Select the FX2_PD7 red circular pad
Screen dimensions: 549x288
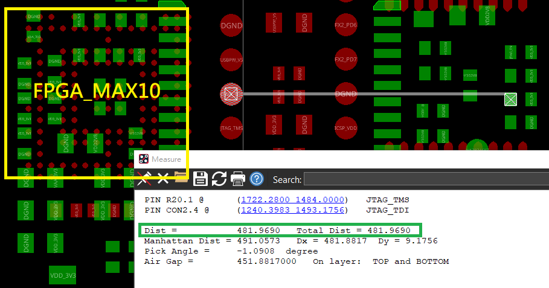pyautogui.click(x=345, y=59)
